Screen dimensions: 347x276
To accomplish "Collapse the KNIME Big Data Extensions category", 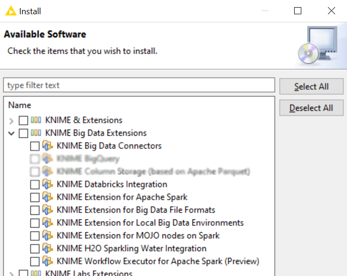I will [11, 133].
